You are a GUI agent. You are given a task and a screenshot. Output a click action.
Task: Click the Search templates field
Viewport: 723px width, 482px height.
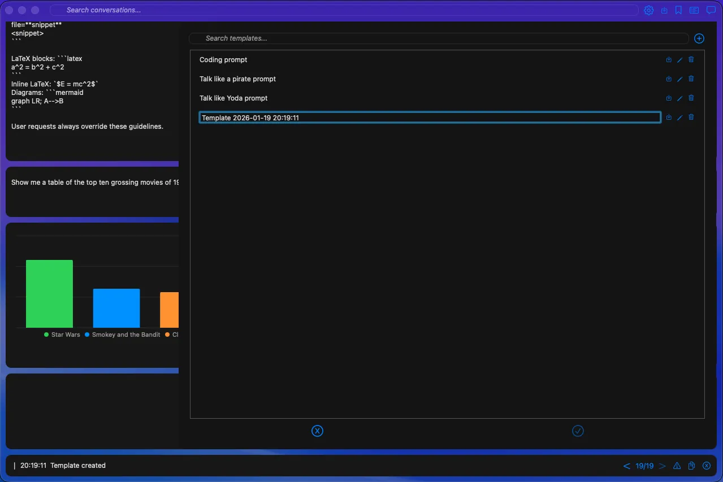click(x=396, y=38)
